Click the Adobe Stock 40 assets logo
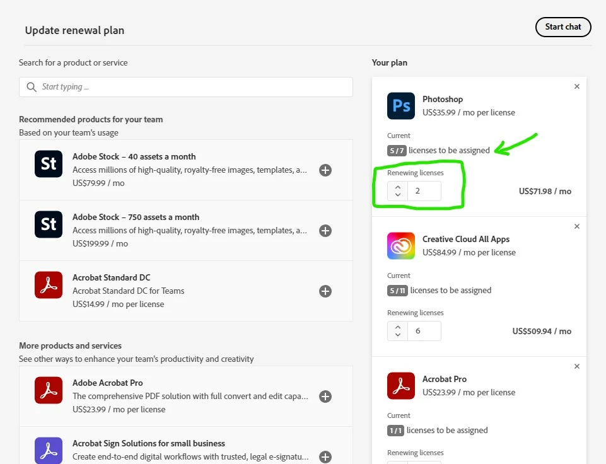The height and width of the screenshot is (464, 606). 49,164
